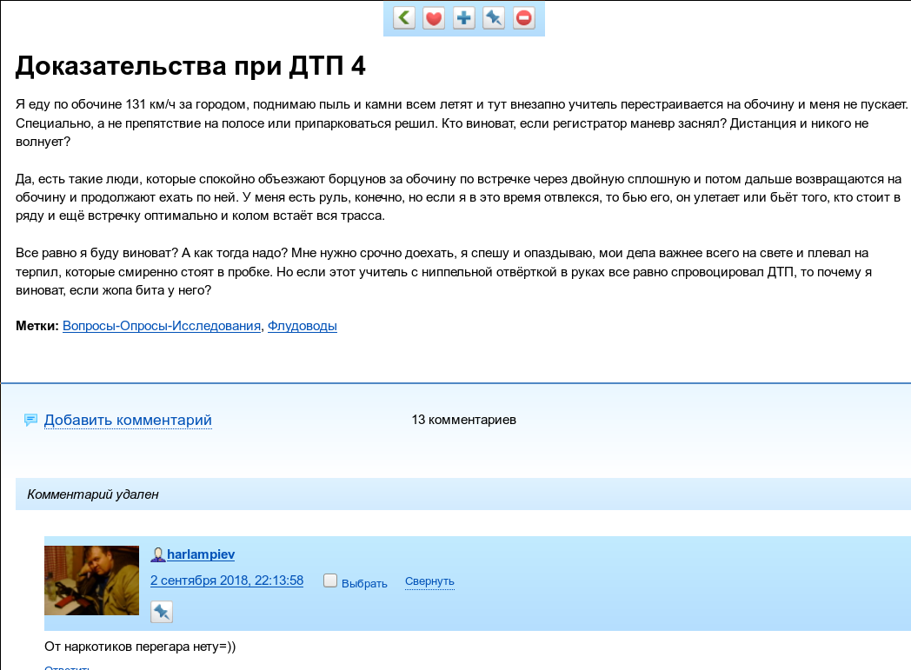Open comment permalink 2 сентября 2018, 22:13:58
Image resolution: width=911 pixels, height=670 pixels.
[x=227, y=580]
